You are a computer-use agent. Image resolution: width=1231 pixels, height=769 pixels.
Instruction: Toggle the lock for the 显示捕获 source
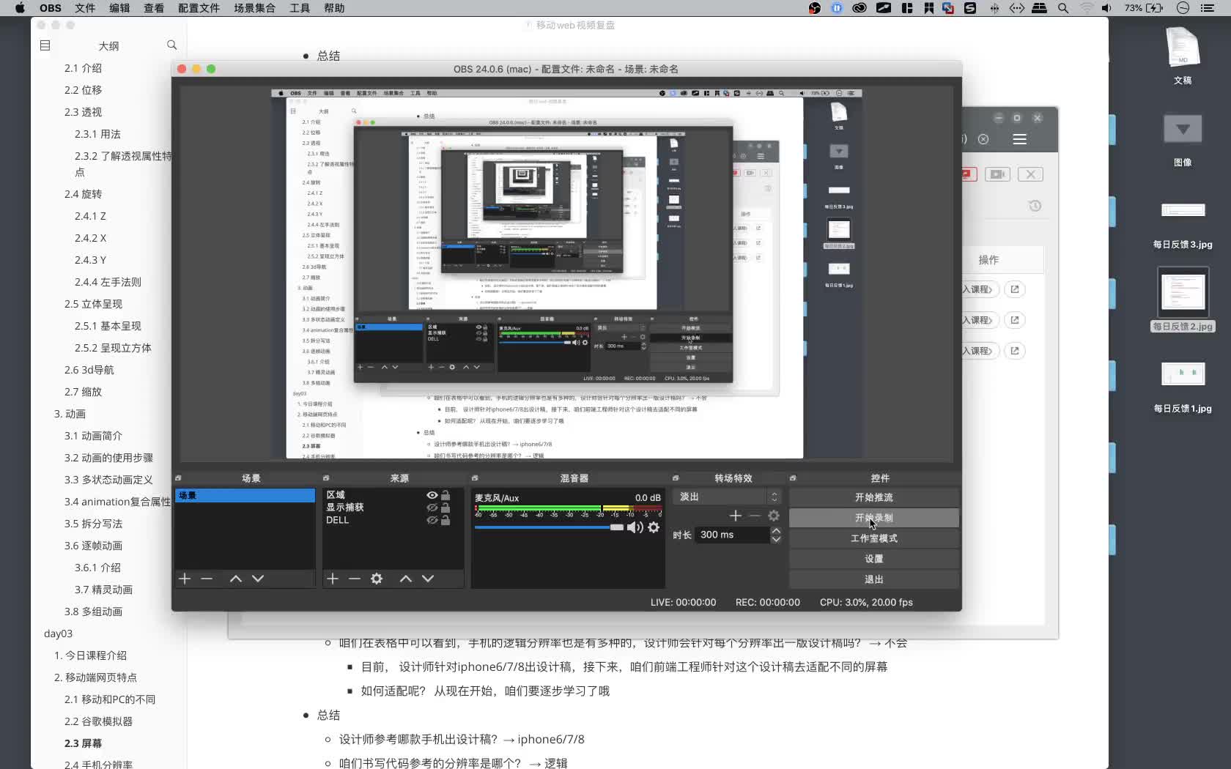446,508
